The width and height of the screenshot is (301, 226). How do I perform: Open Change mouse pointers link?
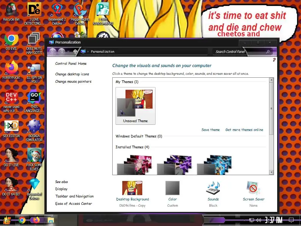point(73,82)
